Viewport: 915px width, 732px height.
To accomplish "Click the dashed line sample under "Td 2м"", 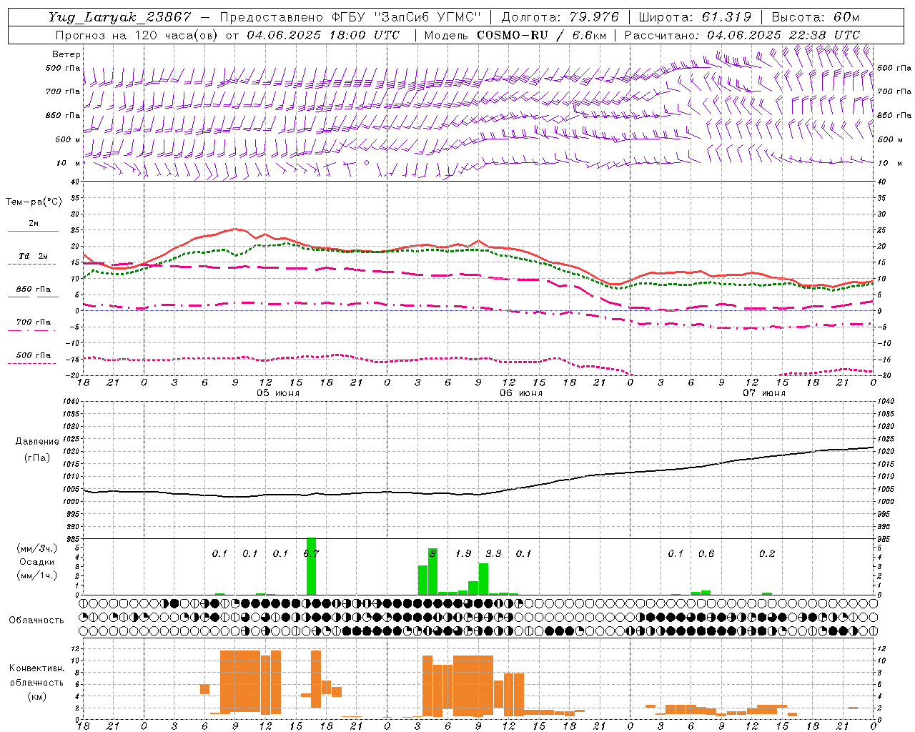I will point(33,264).
